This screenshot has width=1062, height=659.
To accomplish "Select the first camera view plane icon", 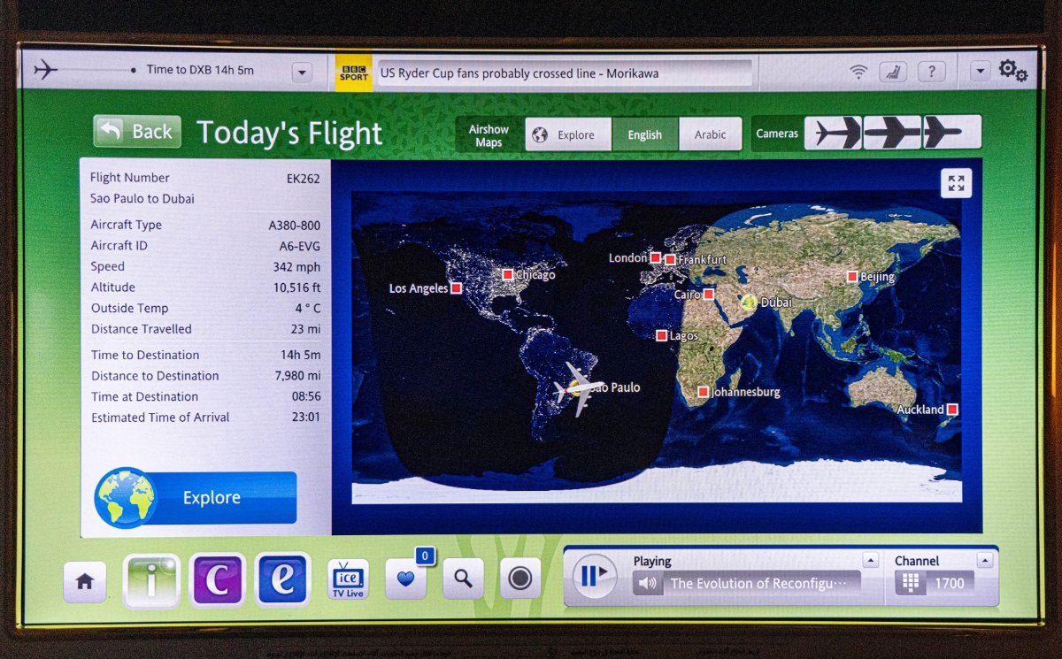I will coord(834,133).
